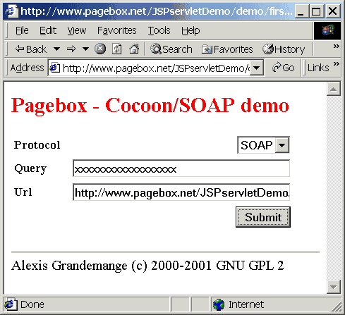This screenshot has width=345, height=315.
Task: Click the Query text field
Action: pos(181,168)
